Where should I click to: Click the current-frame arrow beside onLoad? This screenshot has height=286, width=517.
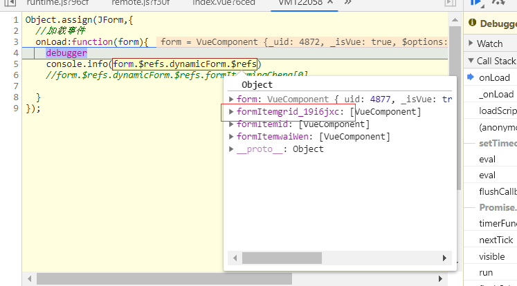coord(471,77)
